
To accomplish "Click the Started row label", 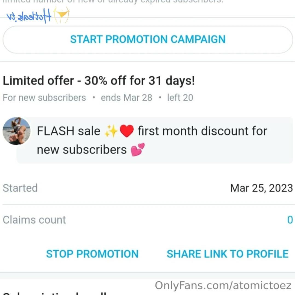I will click(20, 188).
